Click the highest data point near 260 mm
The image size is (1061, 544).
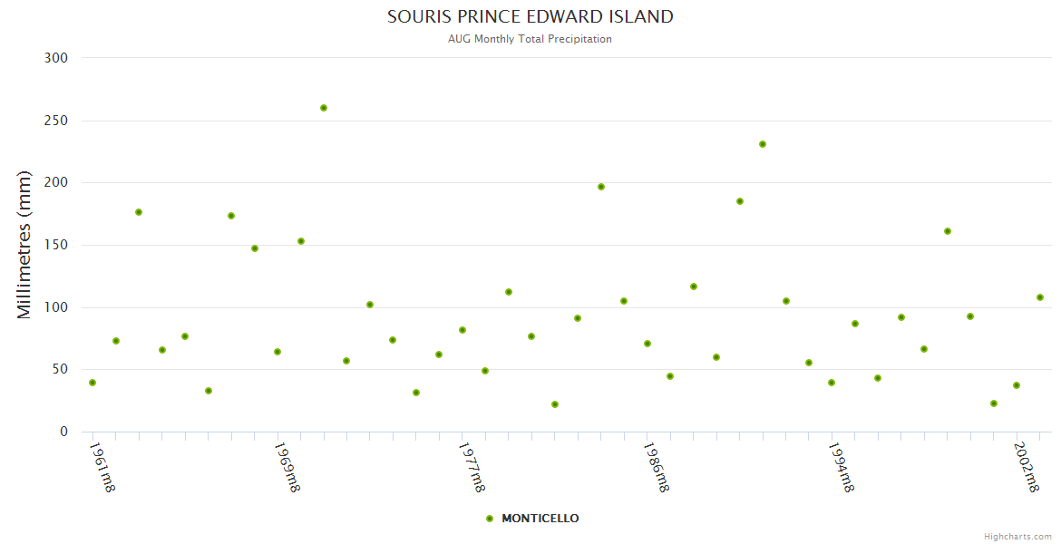point(324,108)
